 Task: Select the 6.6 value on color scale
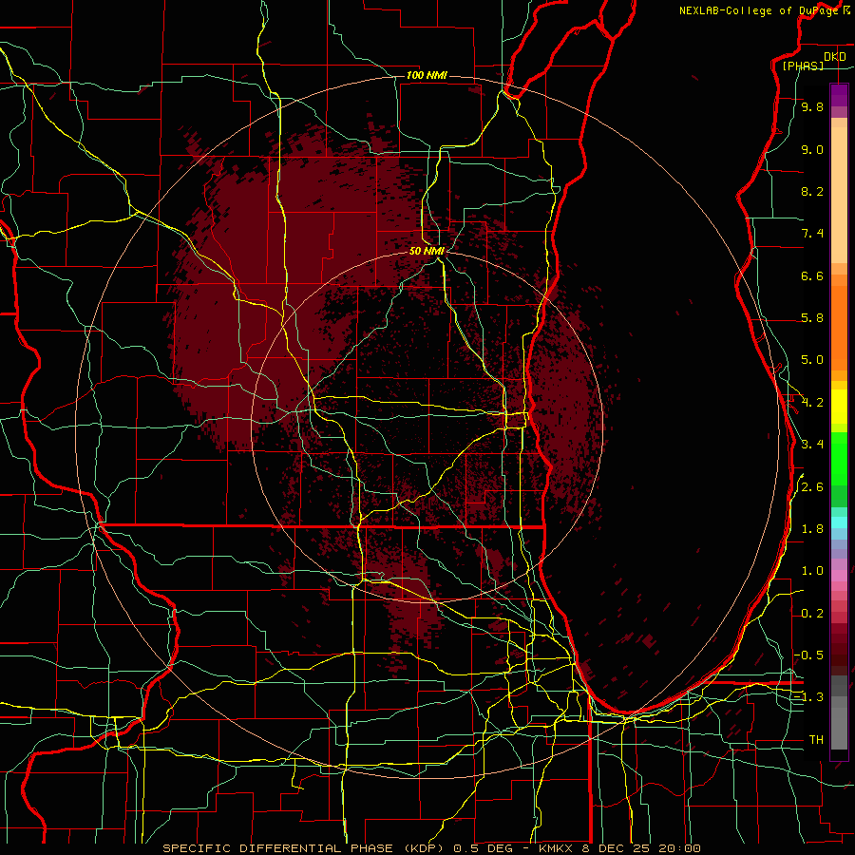click(x=812, y=275)
